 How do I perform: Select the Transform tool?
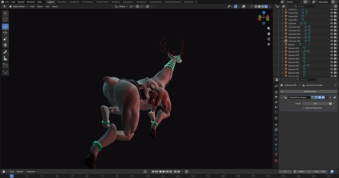coord(5,45)
